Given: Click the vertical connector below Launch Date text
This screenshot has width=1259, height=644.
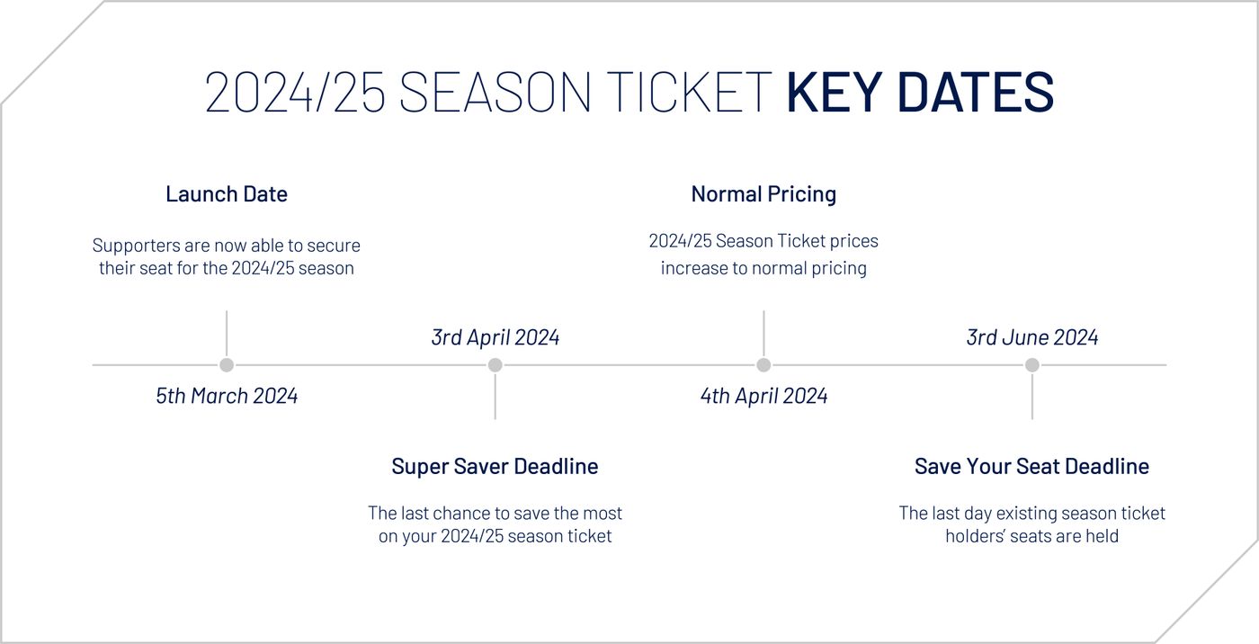Looking at the screenshot, I should click(x=227, y=333).
